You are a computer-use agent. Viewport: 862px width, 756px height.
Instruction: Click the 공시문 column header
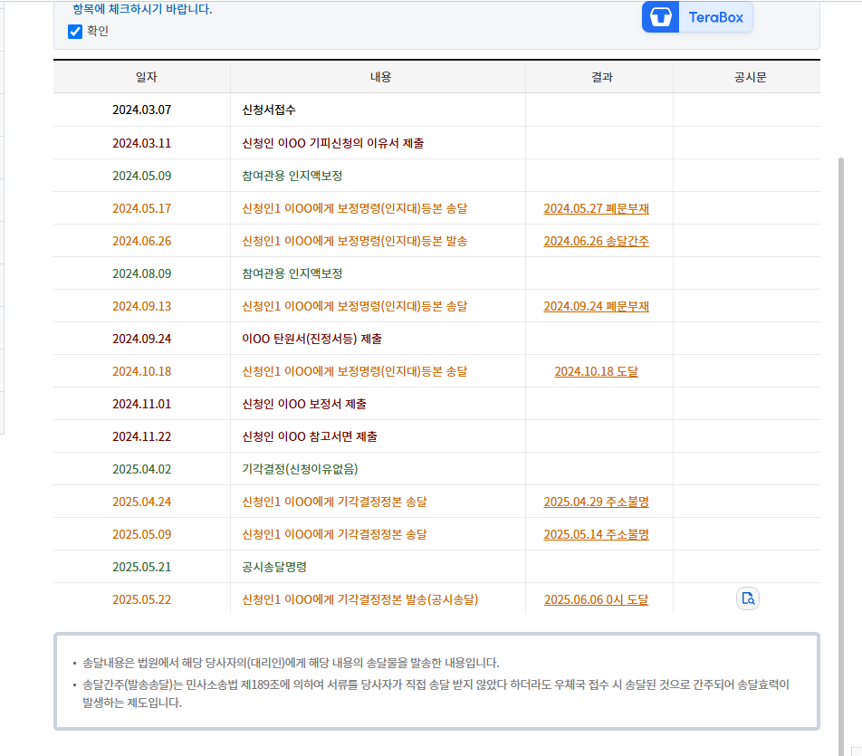pyautogui.click(x=747, y=77)
